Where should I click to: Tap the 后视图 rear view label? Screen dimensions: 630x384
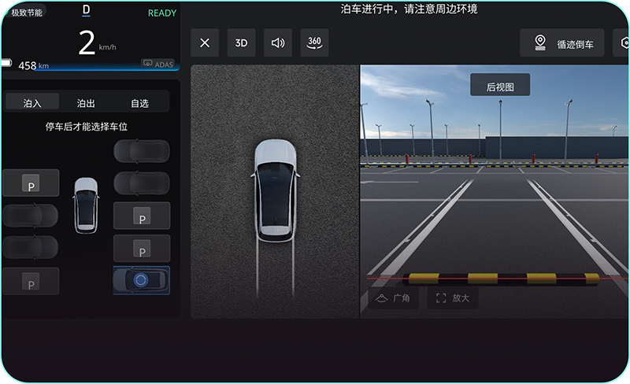point(500,87)
